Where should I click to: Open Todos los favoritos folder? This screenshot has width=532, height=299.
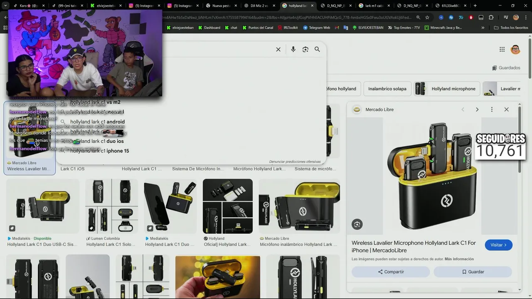coord(511,28)
